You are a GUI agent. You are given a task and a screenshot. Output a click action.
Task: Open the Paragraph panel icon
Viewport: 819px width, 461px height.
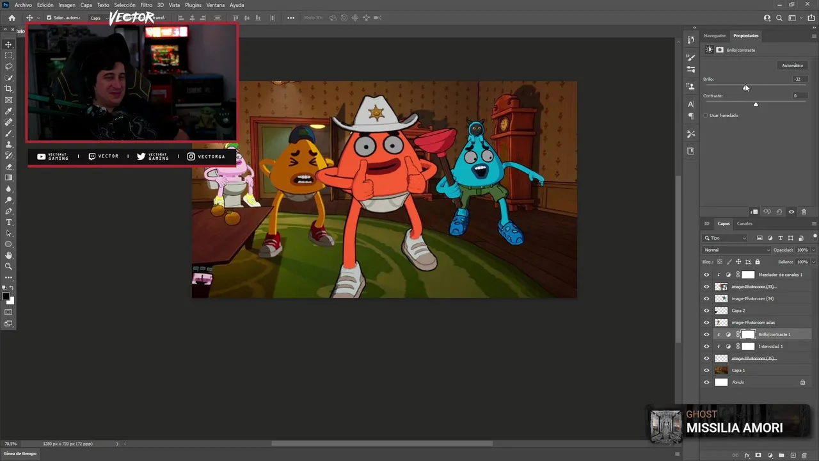click(x=691, y=116)
